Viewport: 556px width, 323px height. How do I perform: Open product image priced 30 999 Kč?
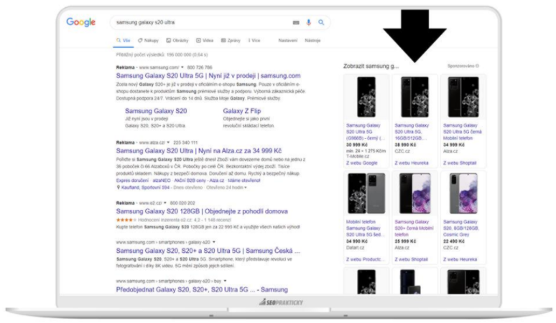366,97
